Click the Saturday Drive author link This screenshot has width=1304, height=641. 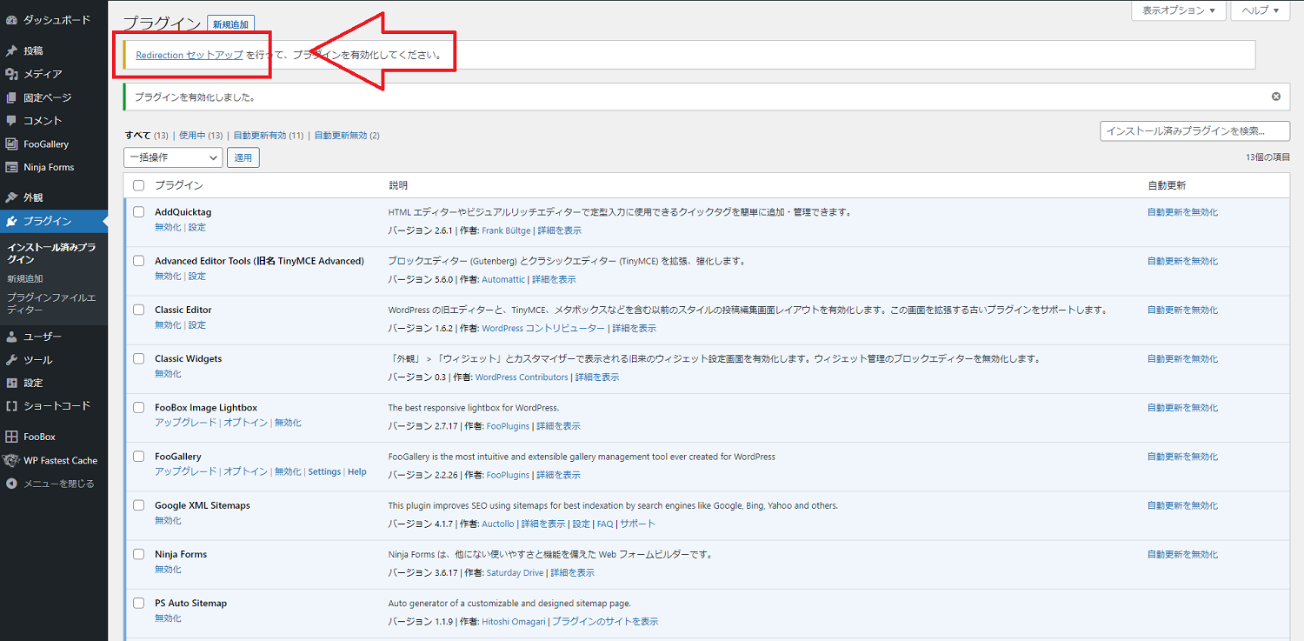pyautogui.click(x=515, y=572)
